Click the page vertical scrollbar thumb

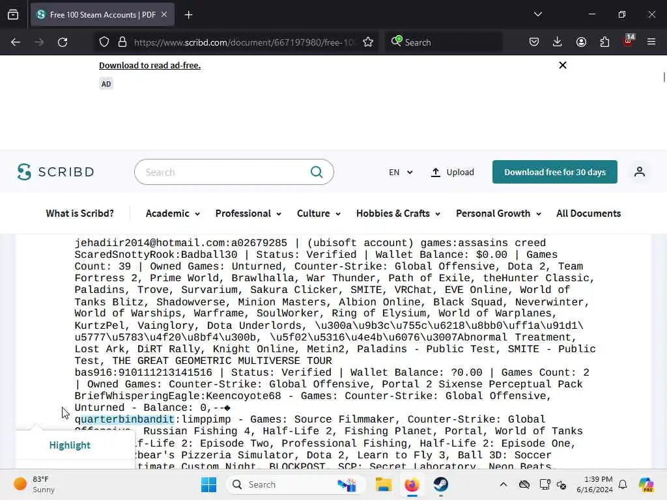click(x=664, y=77)
